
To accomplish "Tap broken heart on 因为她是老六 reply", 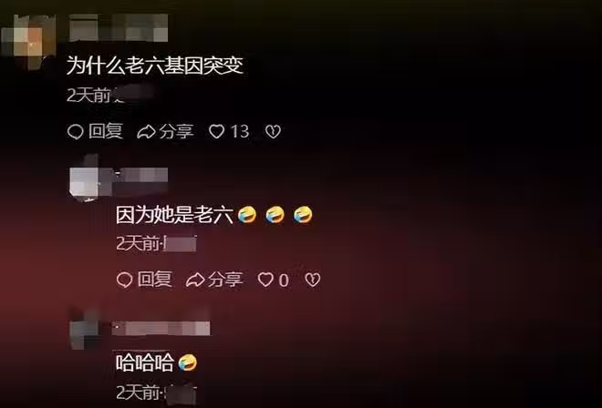I will pos(313,280).
